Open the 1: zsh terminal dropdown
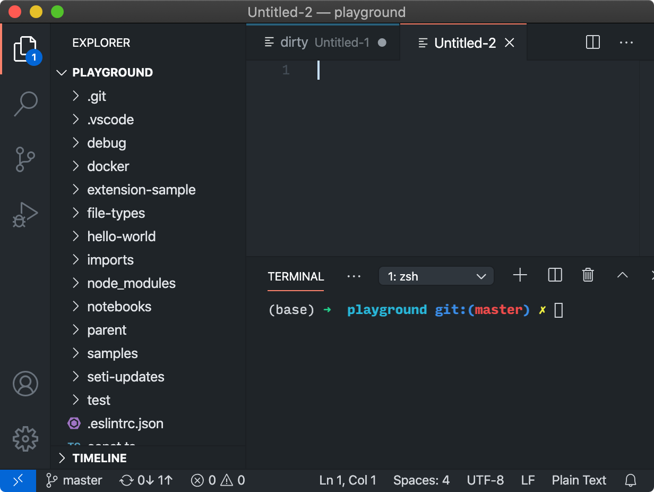The height and width of the screenshot is (492, 654). (x=436, y=276)
